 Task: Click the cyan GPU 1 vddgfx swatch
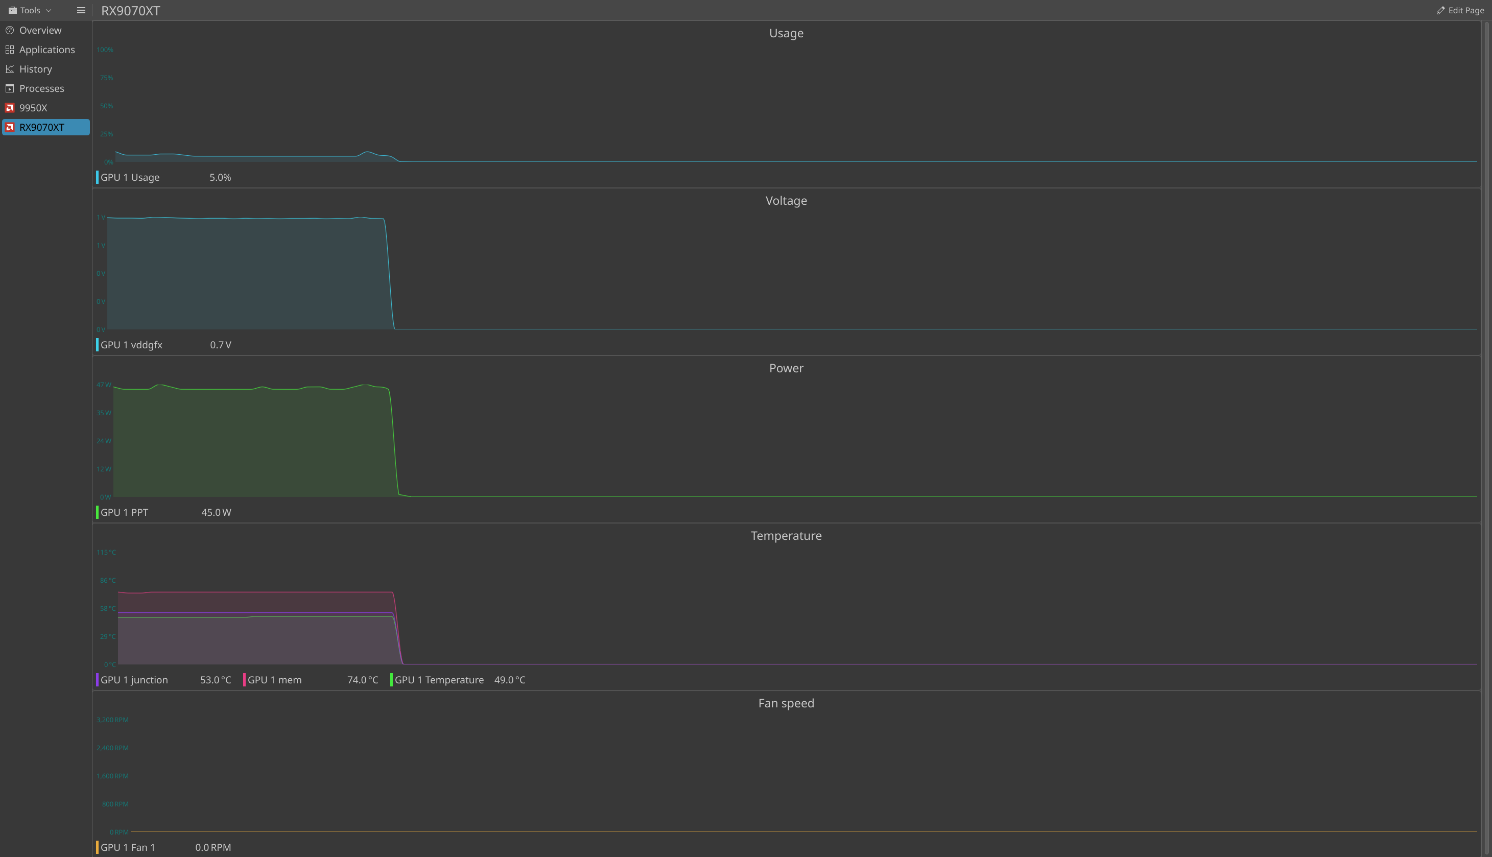pyautogui.click(x=97, y=345)
